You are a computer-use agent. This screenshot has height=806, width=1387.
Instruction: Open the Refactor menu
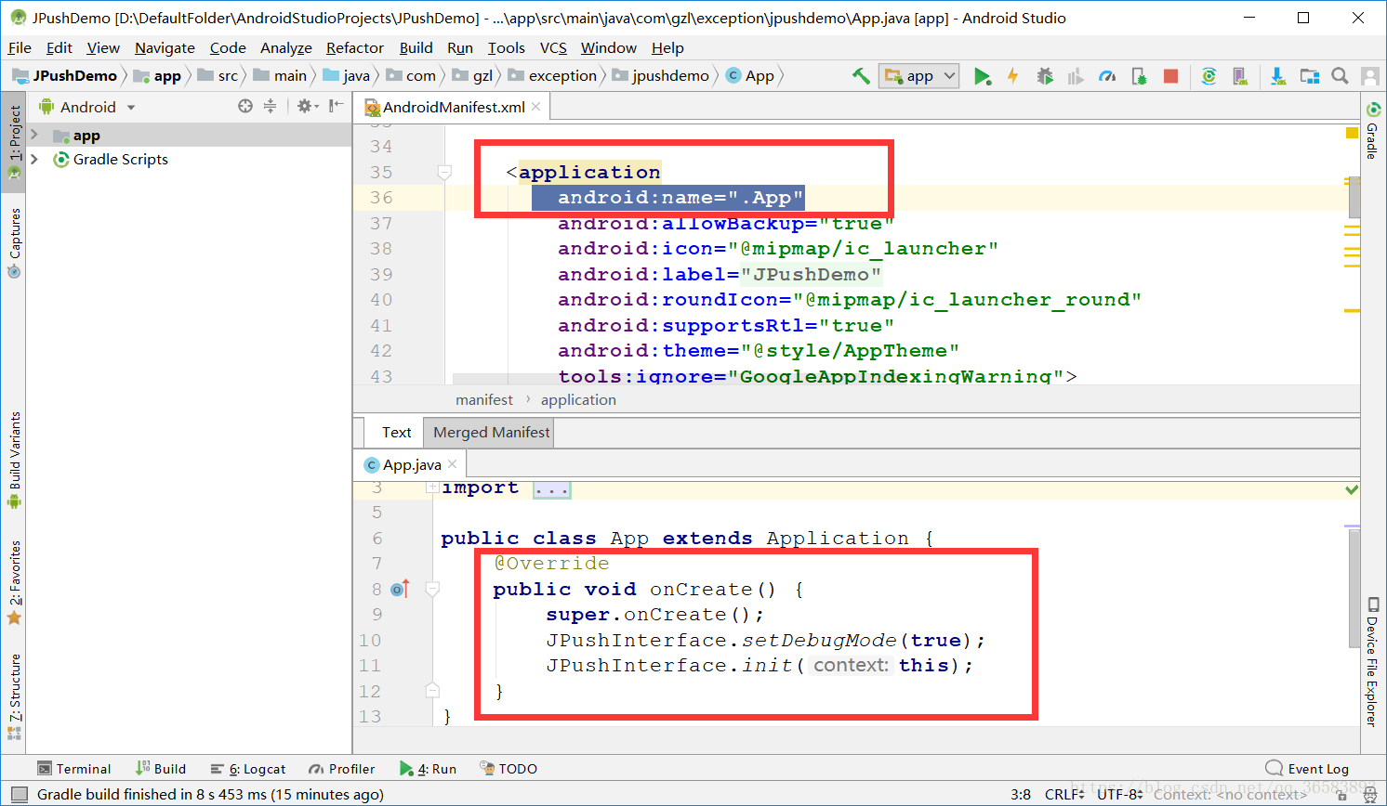tap(354, 48)
